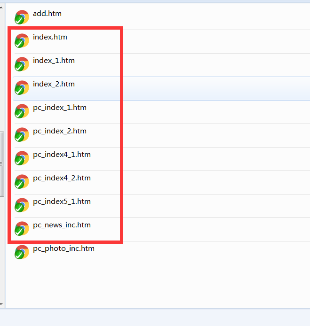The image size is (310, 326).
Task: Select the pc_news_inc.htm file name
Action: click(x=62, y=225)
